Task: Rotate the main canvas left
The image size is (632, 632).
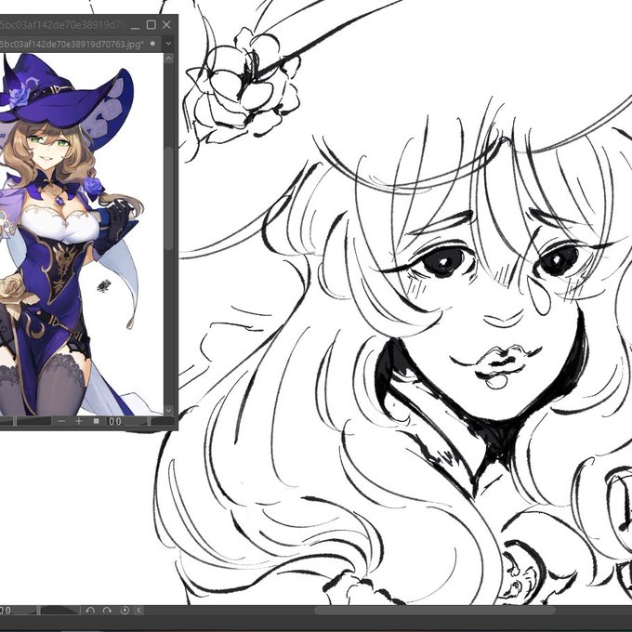Action: pyautogui.click(x=90, y=611)
